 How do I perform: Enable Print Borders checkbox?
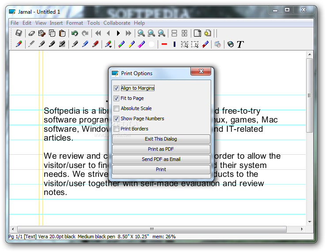coord(117,129)
